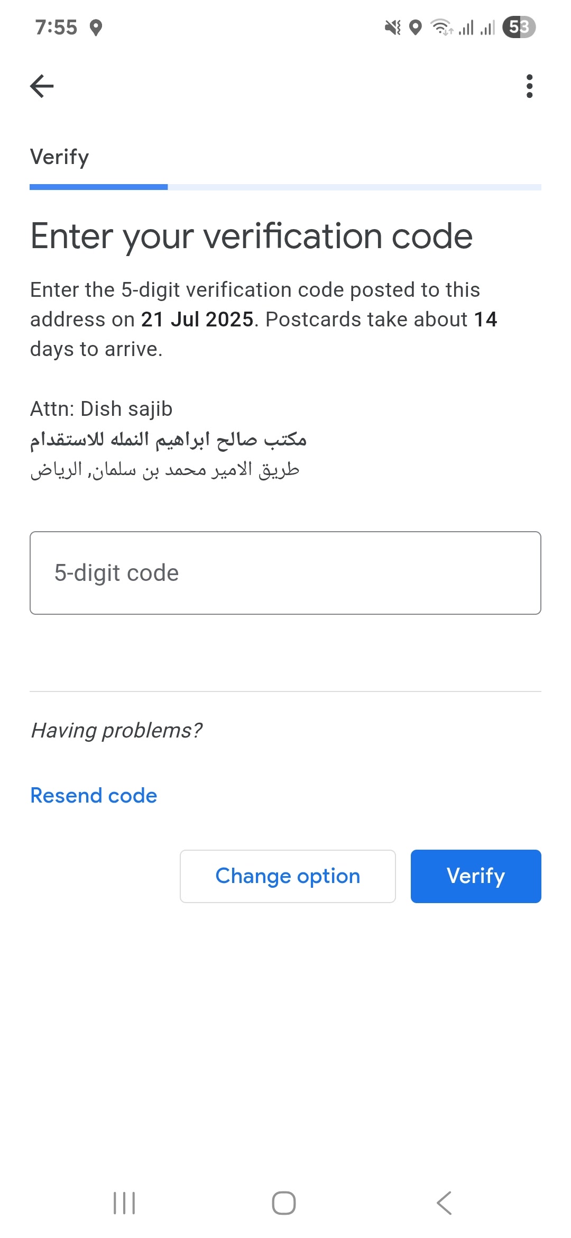This screenshot has width=571, height=1238.
Task: Tap the Enter your verification code title
Action: coord(252,236)
